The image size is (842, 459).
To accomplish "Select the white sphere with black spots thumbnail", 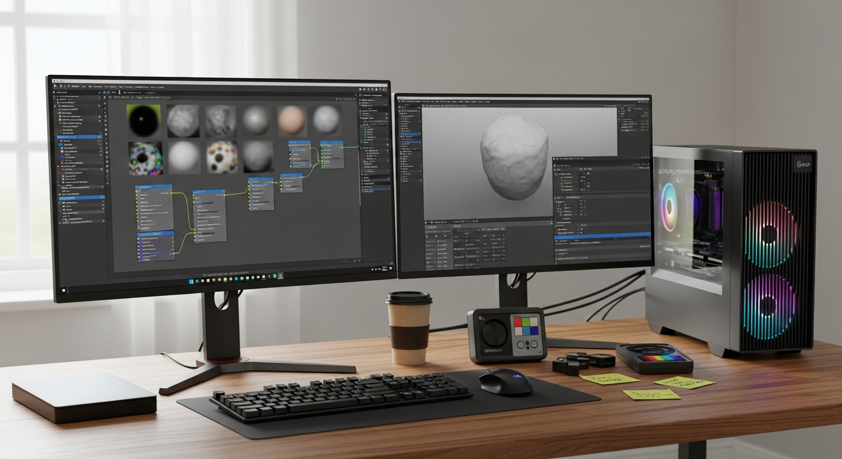I will (222, 157).
